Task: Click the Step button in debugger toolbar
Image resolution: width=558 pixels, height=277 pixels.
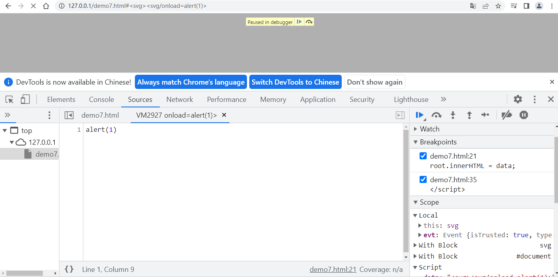Action: [485, 115]
